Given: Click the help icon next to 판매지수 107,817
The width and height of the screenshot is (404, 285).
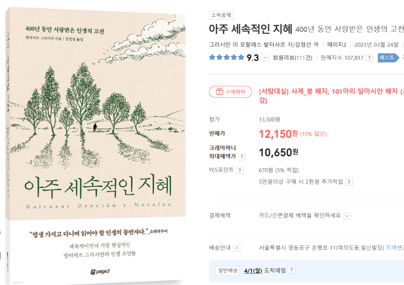Looking at the screenshot, I should (369, 58).
